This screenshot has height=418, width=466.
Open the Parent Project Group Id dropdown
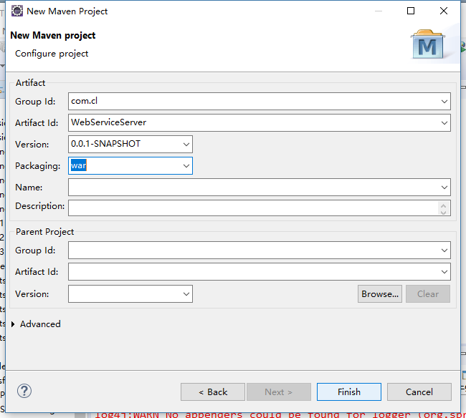pyautogui.click(x=444, y=251)
